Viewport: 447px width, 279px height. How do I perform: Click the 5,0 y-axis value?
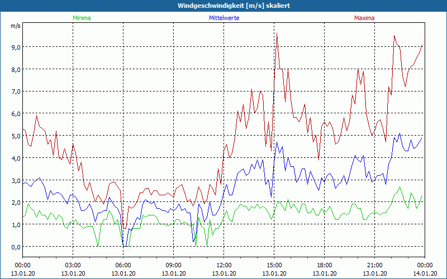[x=15, y=136]
